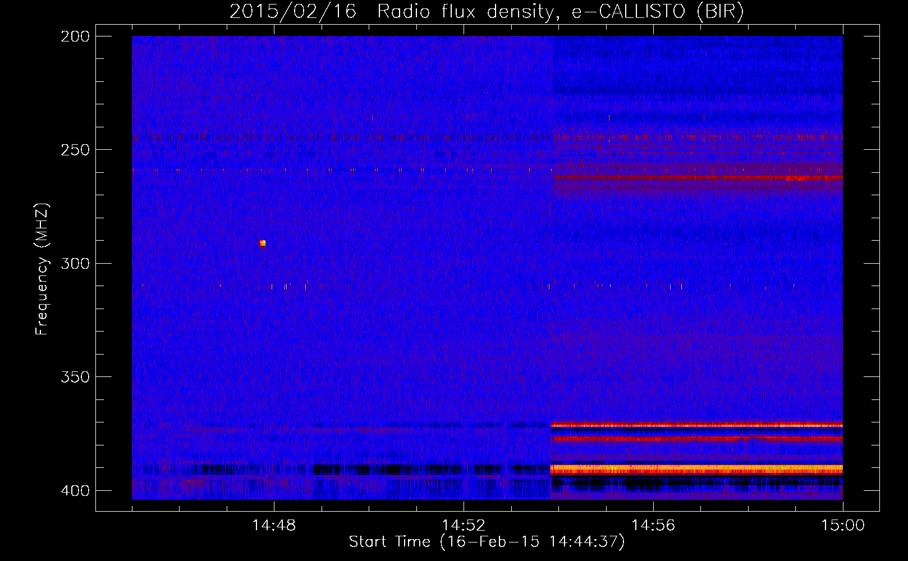Select the 'Frequency (MHZ)' axis label
908x561 pixels.
point(42,269)
